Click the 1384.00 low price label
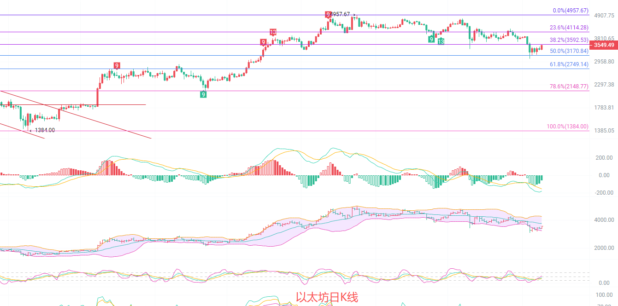The width and height of the screenshot is (618, 306). (45, 130)
